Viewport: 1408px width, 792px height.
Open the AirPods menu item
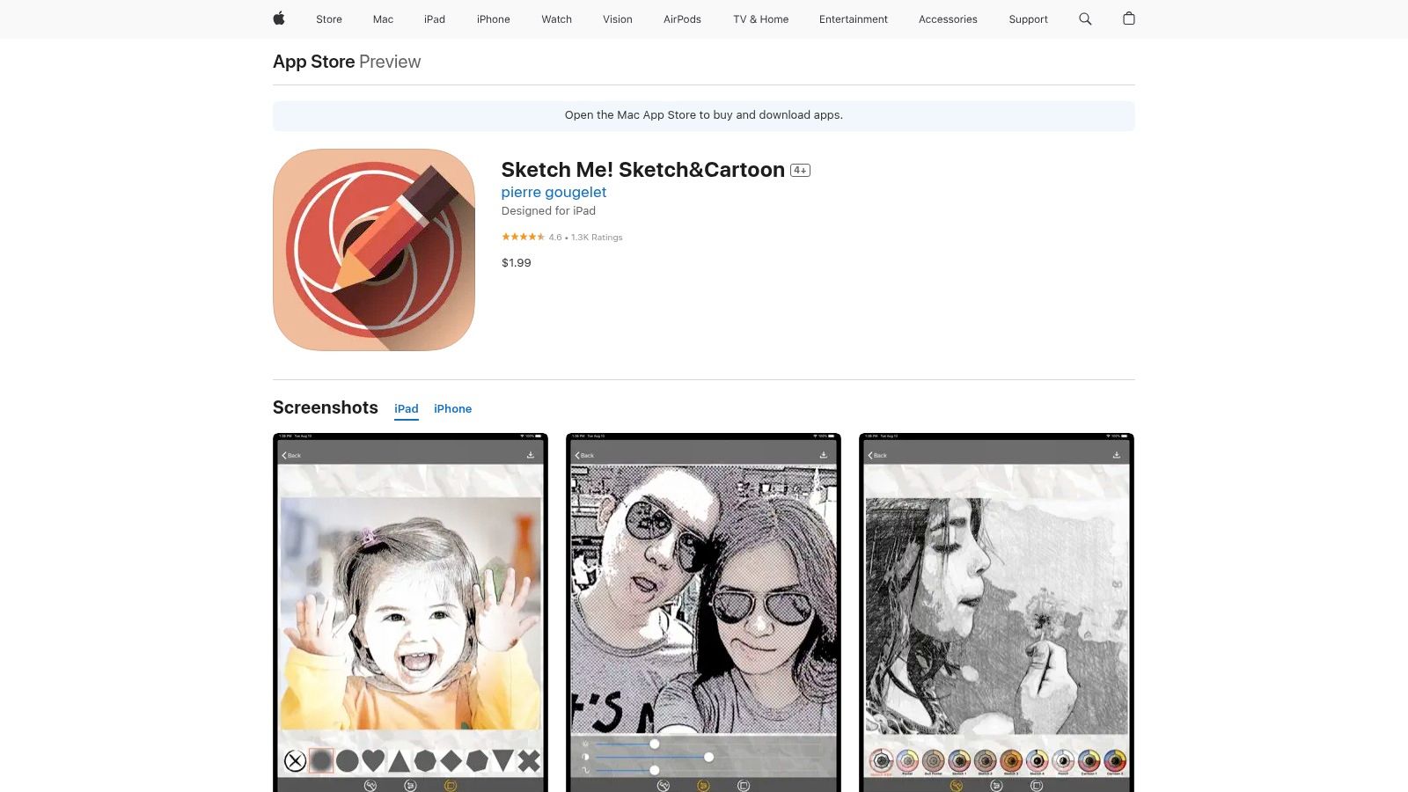682,19
